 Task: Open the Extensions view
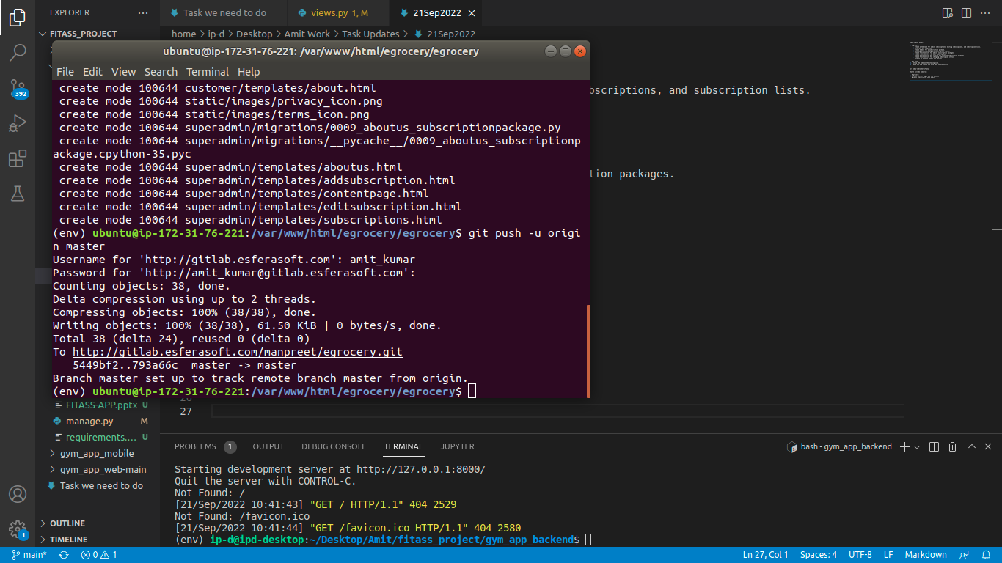pos(18,159)
